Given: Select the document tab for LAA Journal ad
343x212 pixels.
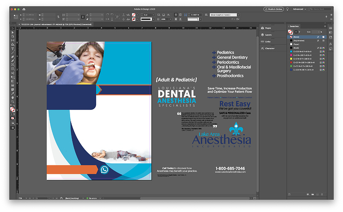Looking at the screenshot, I should coord(57,24).
